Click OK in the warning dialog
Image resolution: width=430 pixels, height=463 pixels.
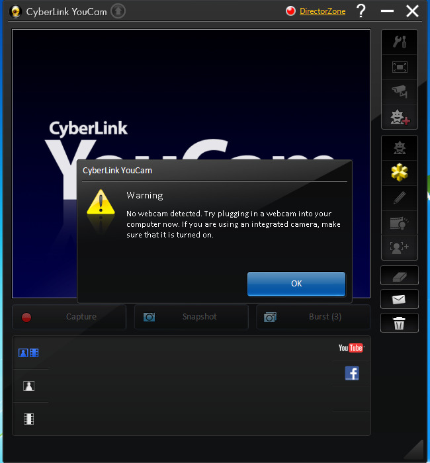click(x=296, y=284)
